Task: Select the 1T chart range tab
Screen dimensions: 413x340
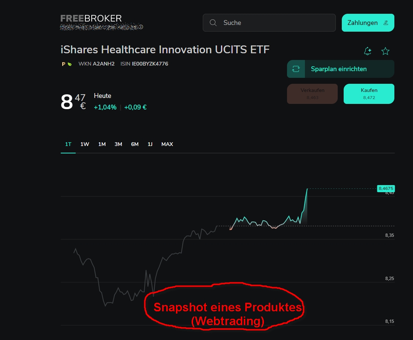Action: [x=68, y=144]
